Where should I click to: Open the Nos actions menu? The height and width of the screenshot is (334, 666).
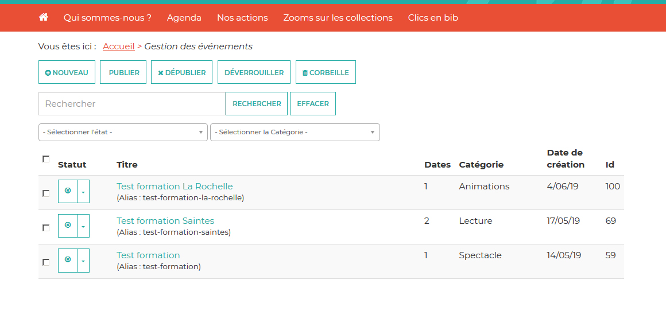click(x=242, y=18)
